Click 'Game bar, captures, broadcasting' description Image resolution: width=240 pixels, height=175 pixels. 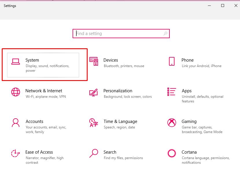click(x=202, y=130)
